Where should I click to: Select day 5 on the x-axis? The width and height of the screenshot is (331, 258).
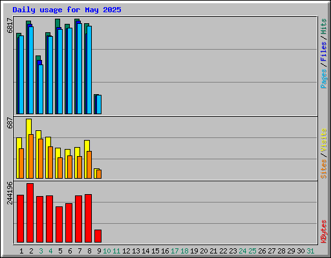[x=60, y=251]
